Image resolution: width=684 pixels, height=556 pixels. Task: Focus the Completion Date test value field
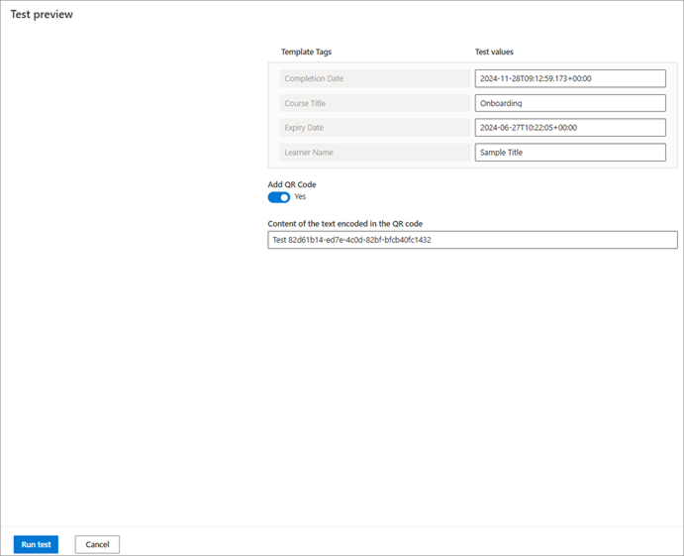click(x=570, y=78)
